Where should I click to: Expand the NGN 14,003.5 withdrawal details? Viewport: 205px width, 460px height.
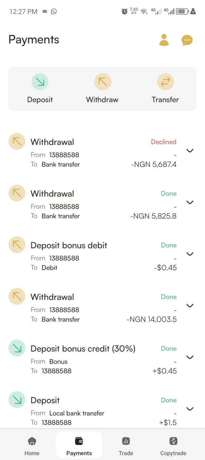coord(190,306)
